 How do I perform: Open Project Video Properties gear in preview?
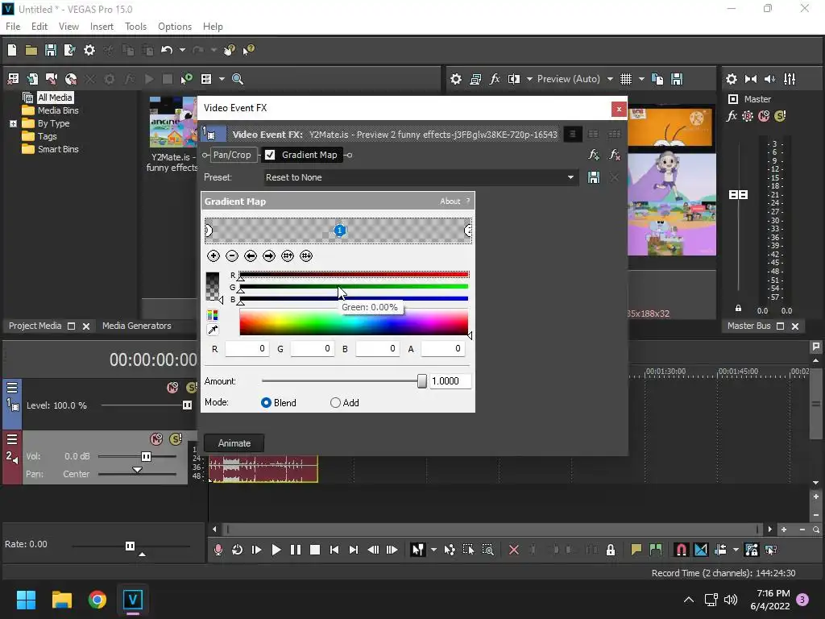[456, 79]
